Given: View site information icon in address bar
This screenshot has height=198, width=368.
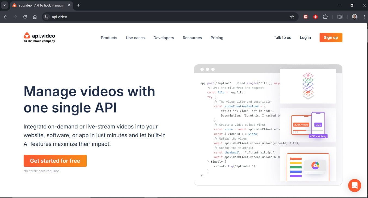Looking at the screenshot, I should [47, 17].
